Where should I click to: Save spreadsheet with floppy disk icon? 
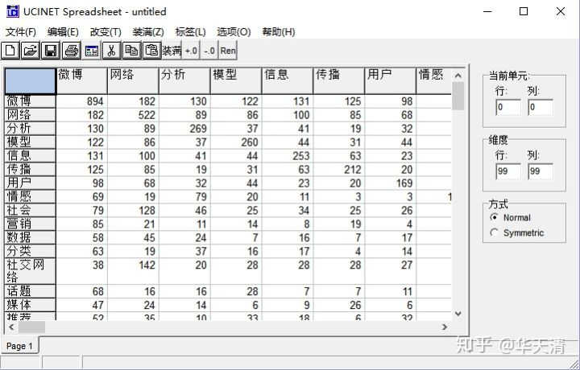pyautogui.click(x=51, y=51)
